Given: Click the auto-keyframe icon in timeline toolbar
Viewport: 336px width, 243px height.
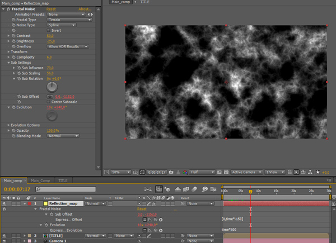Looking at the screenshot, I should point(213,189).
